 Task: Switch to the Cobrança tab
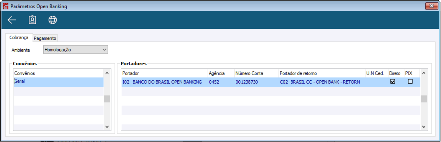coord(19,38)
